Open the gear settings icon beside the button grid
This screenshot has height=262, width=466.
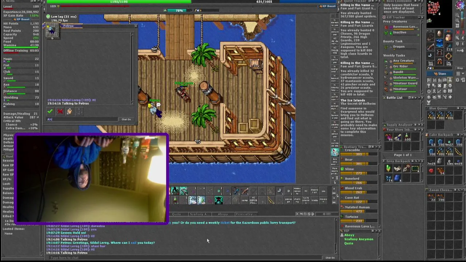458,80
